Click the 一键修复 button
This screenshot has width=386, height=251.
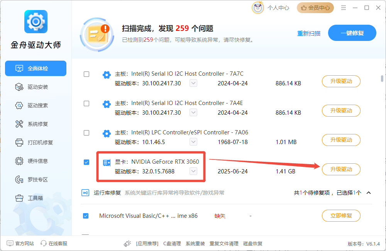click(x=352, y=33)
